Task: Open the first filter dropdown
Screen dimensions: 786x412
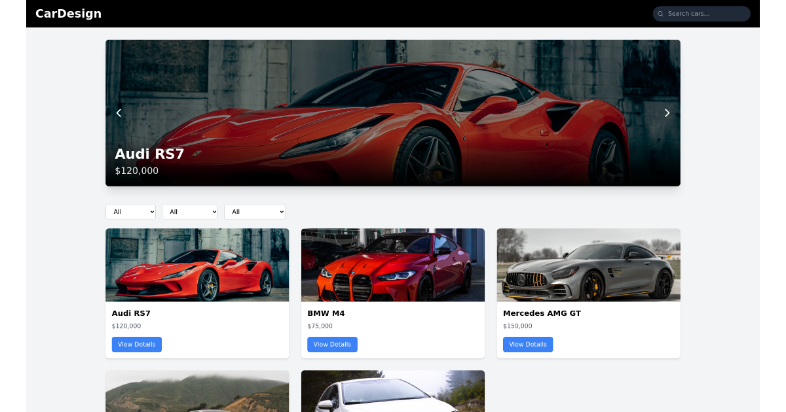Action: (130, 211)
